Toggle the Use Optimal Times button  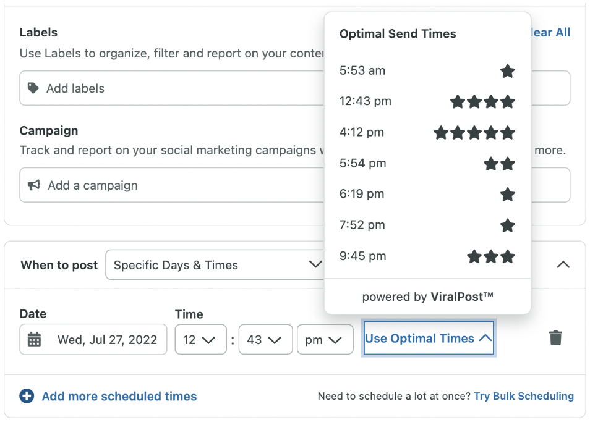[429, 339]
